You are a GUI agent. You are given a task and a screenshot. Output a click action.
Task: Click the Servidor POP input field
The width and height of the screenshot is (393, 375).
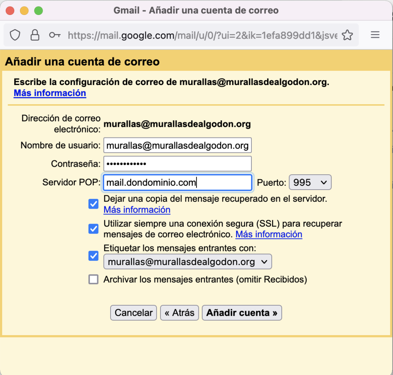[177, 183]
